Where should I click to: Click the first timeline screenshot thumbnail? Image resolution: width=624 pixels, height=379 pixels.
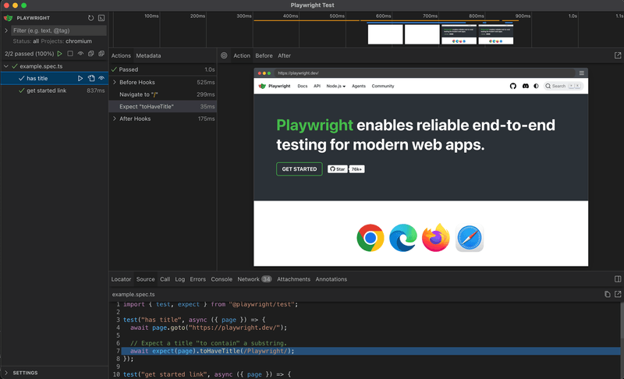point(385,34)
